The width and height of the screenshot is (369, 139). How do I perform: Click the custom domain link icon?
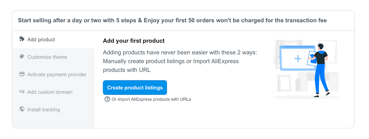(x=22, y=92)
